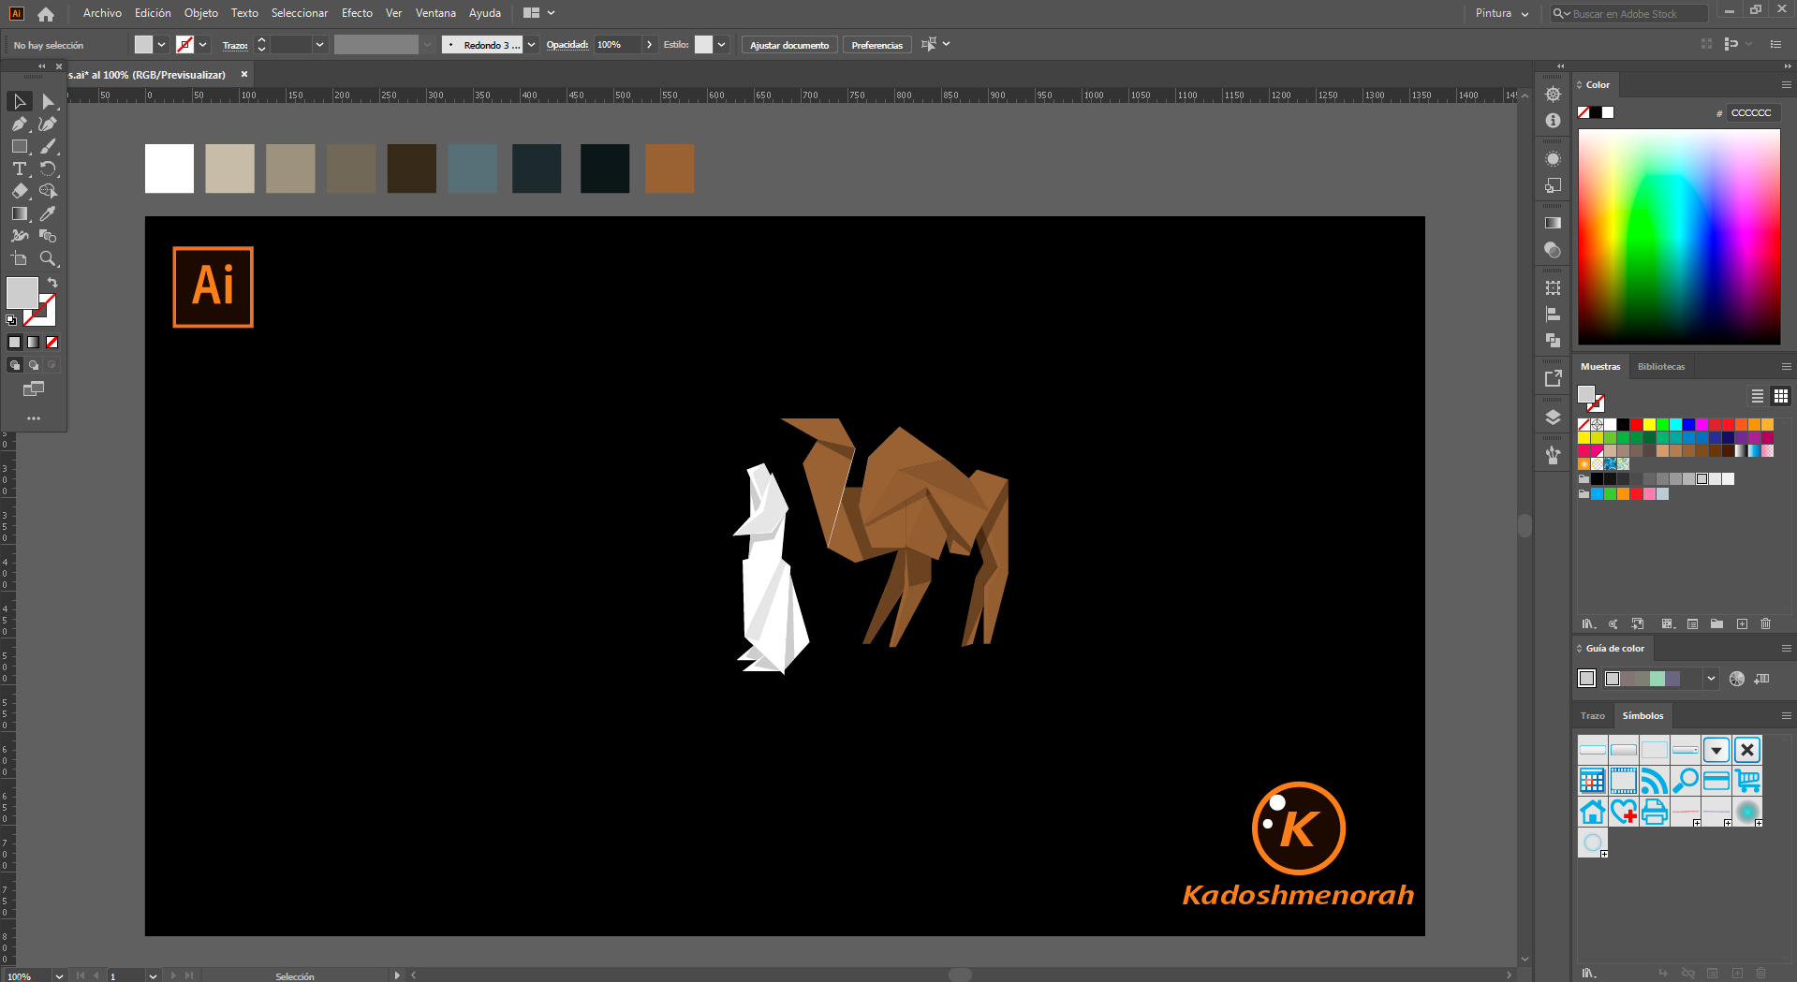Switch to the Trazo tab
Screen dimensions: 1797x982
pos(1593,715)
